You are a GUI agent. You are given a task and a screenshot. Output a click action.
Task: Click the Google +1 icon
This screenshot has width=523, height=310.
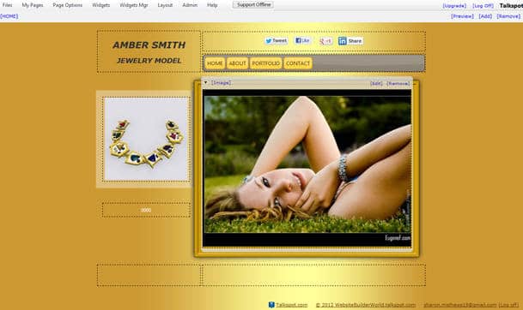(x=325, y=41)
